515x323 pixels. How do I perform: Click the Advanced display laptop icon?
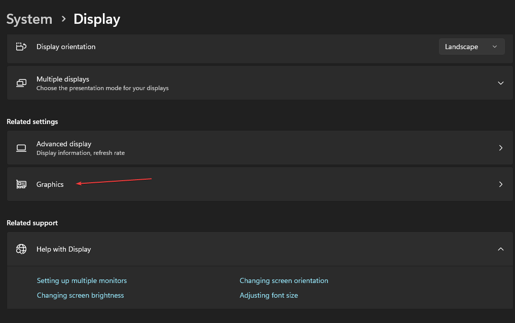pyautogui.click(x=21, y=148)
